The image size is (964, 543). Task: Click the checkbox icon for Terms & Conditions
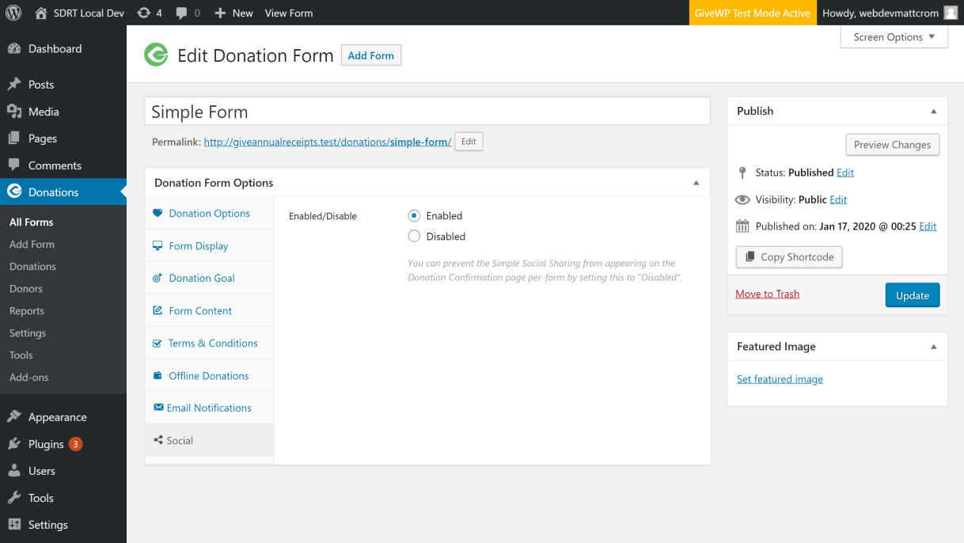click(x=158, y=343)
